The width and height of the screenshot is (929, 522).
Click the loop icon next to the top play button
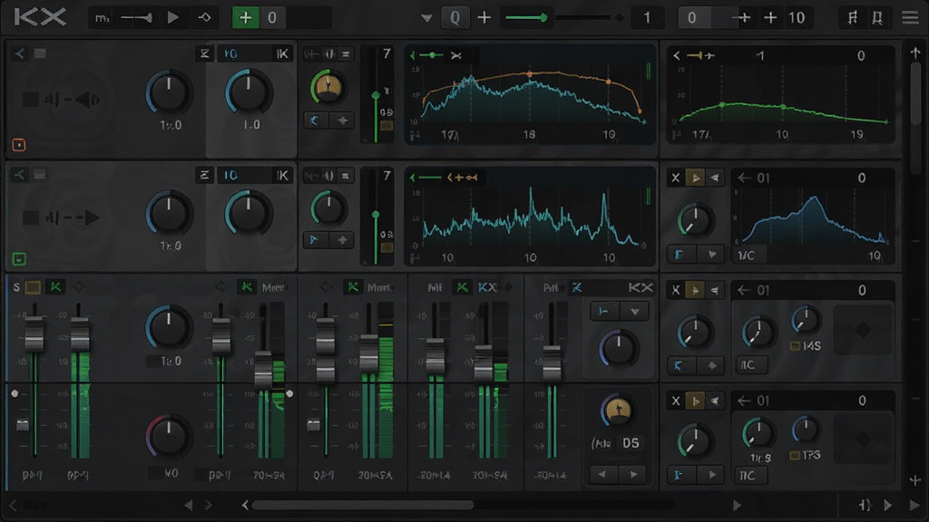pyautogui.click(x=204, y=18)
